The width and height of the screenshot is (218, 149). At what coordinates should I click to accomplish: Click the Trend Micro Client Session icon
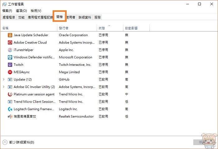pos(10,102)
